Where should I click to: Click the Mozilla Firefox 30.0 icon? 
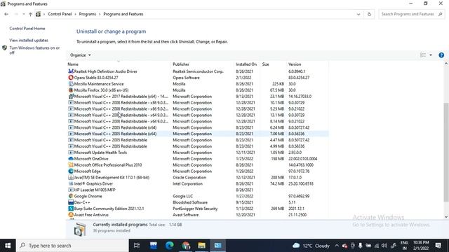coord(71,90)
